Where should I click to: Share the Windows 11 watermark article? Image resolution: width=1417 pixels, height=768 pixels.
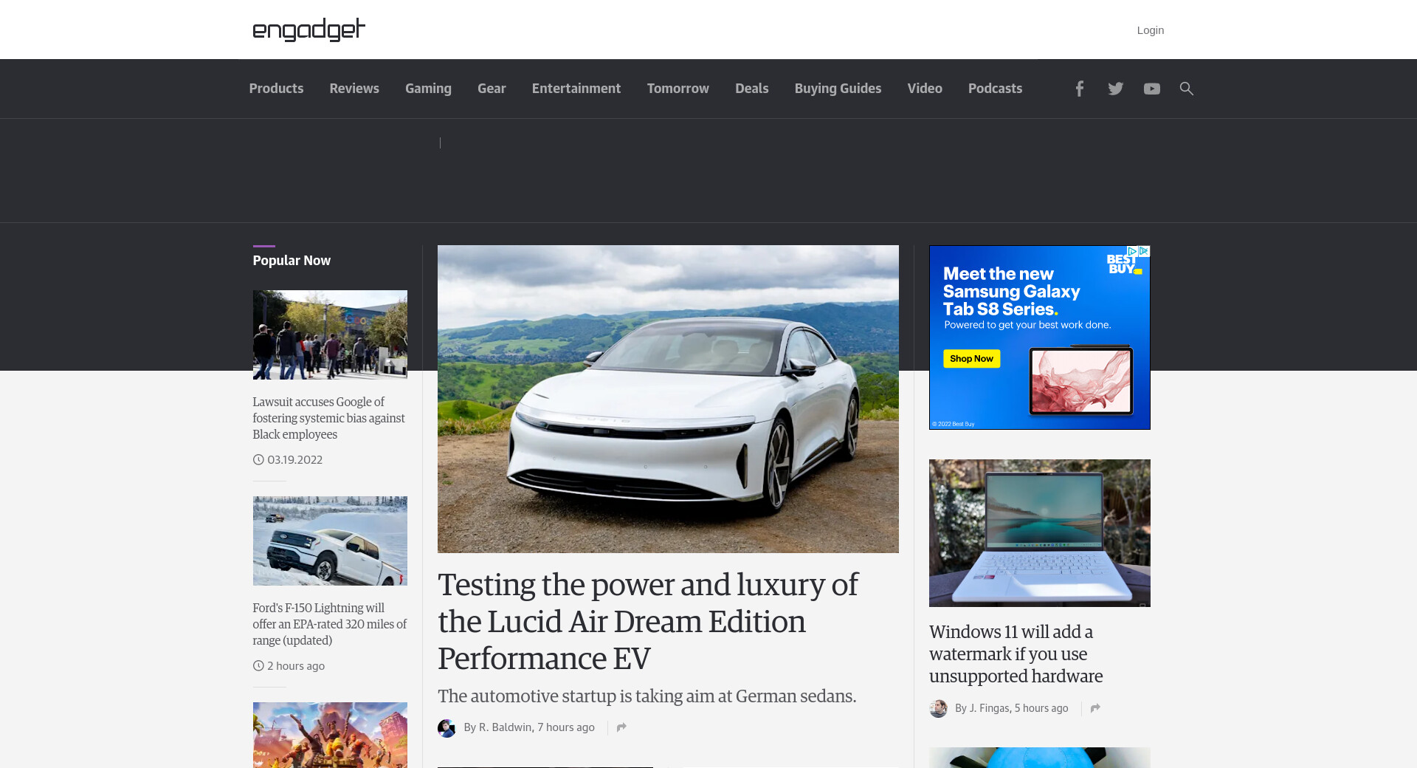1095,708
